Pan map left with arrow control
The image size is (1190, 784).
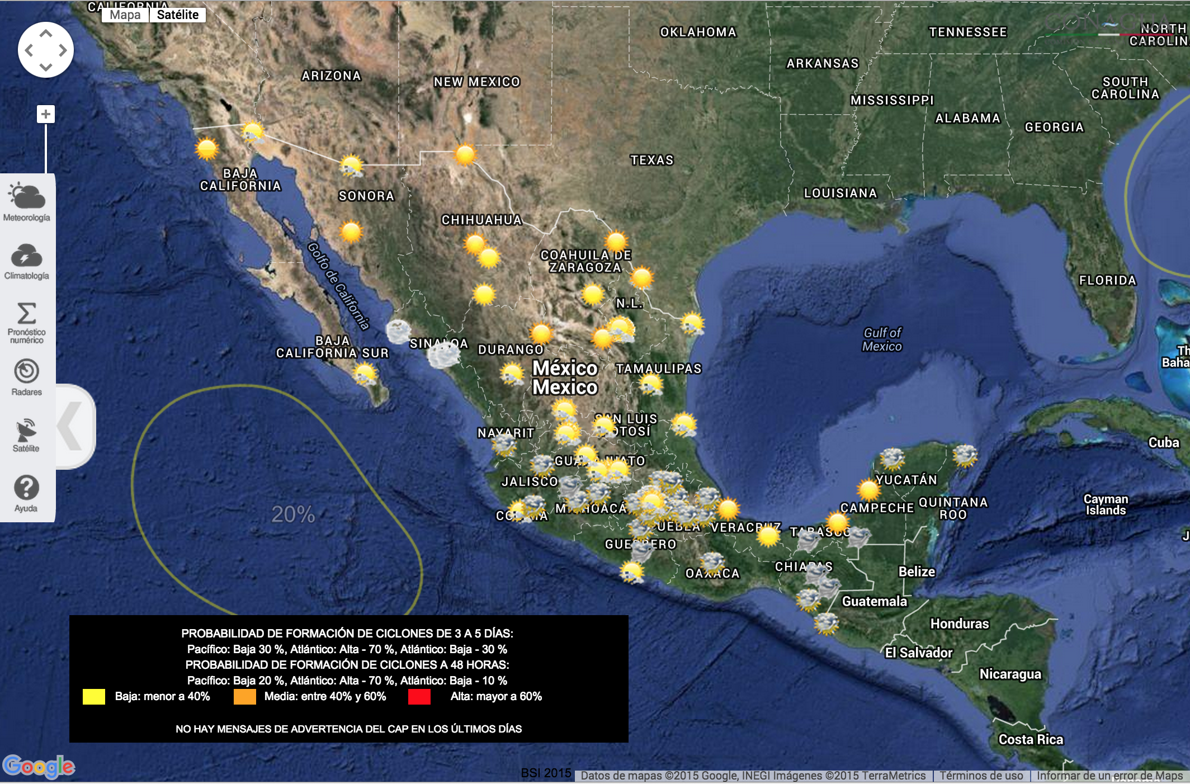point(29,50)
